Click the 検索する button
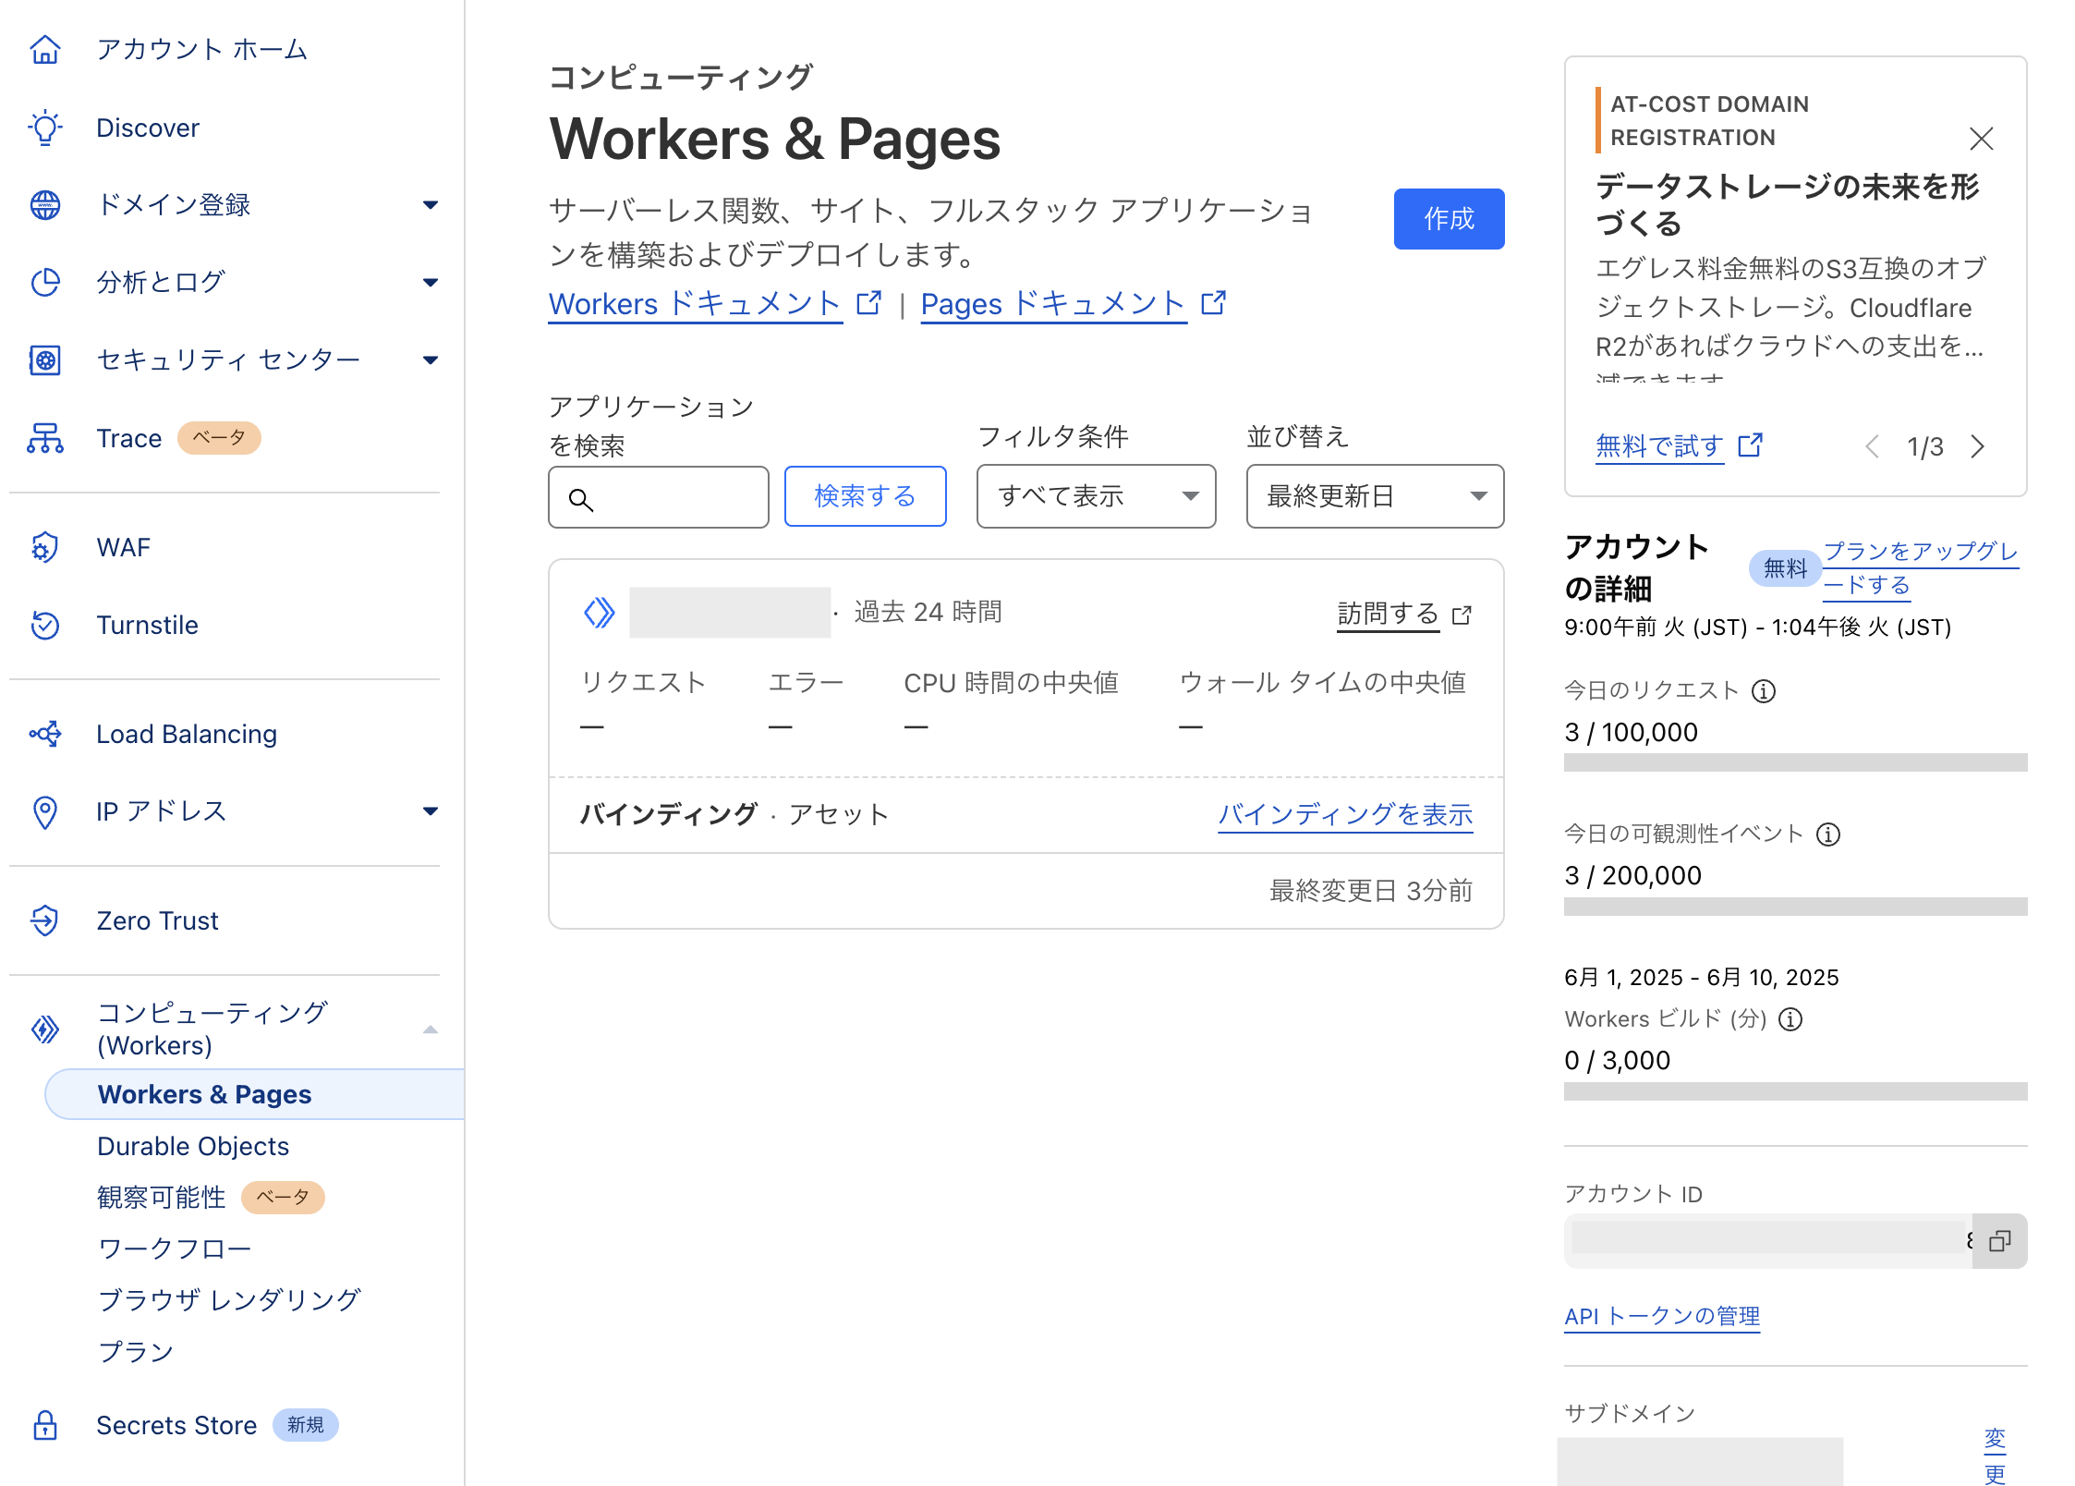Screen dimensions: 2075x1486 [x=865, y=496]
